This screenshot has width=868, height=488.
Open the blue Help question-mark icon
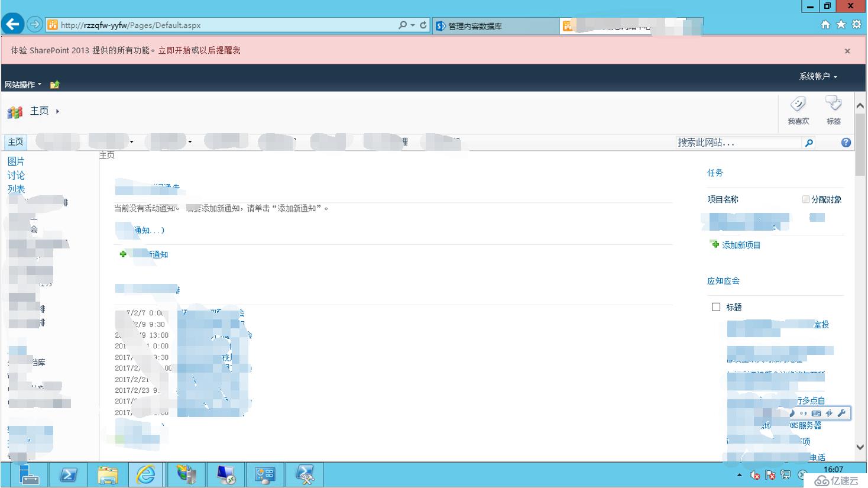[x=846, y=143]
